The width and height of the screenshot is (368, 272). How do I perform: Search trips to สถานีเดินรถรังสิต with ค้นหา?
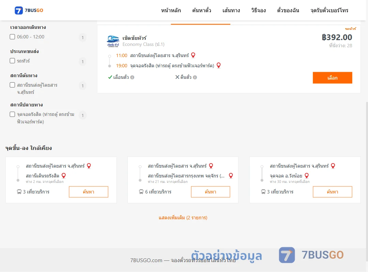click(x=89, y=192)
